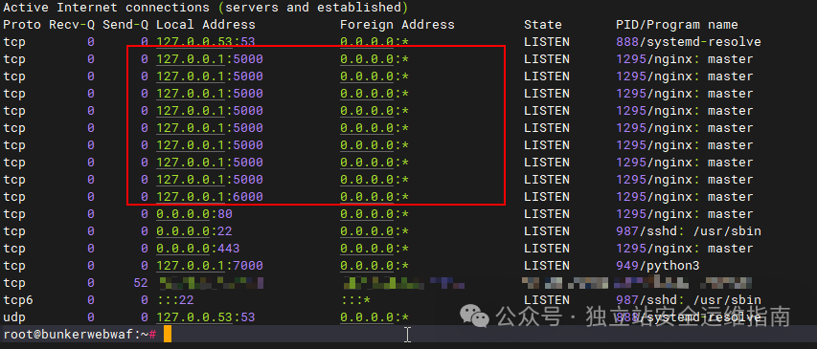Click the 0.0.0.0:80 local address
The height and width of the screenshot is (349, 817).
(x=194, y=214)
